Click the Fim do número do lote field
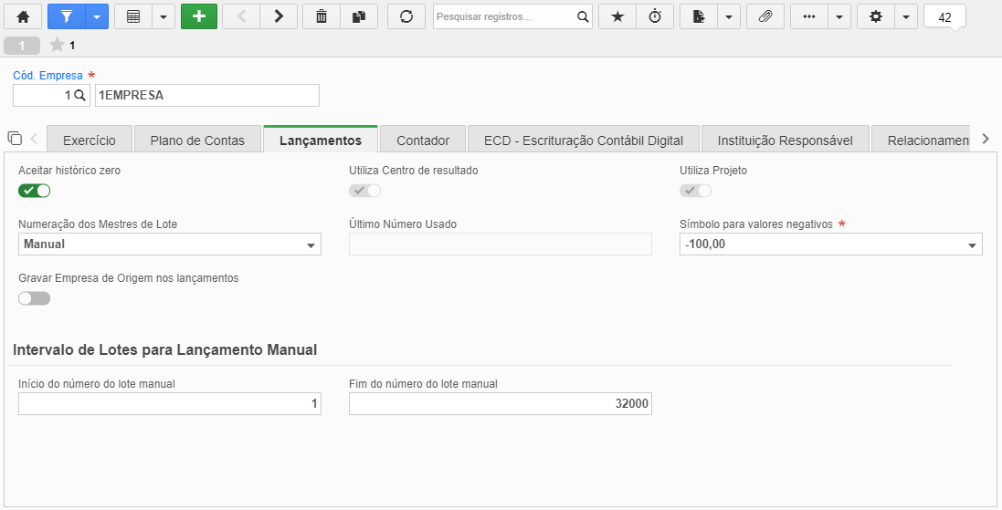1002x510 pixels. (501, 403)
